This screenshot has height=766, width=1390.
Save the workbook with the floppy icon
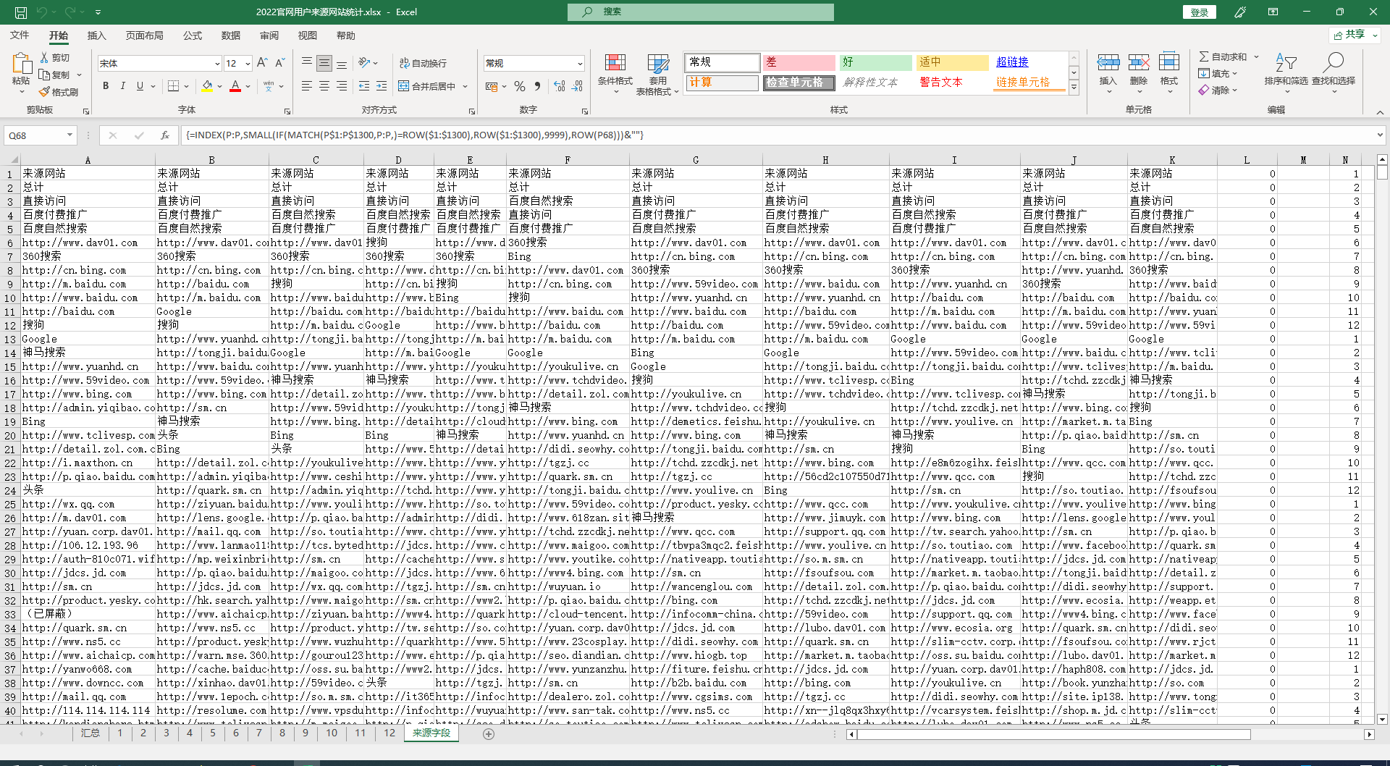pos(21,12)
